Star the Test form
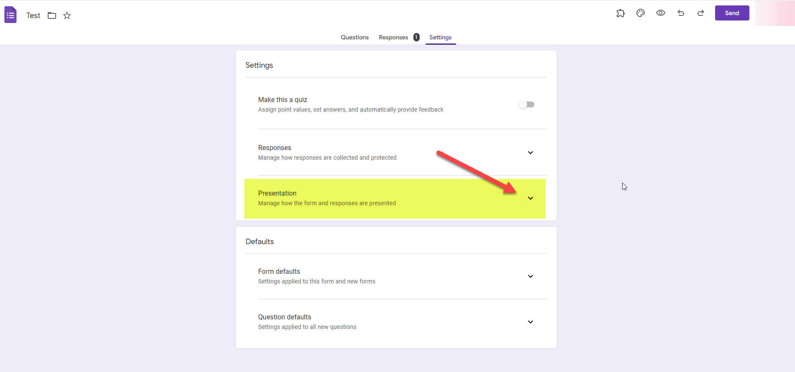Viewport: 795px width, 372px height. pyautogui.click(x=67, y=15)
